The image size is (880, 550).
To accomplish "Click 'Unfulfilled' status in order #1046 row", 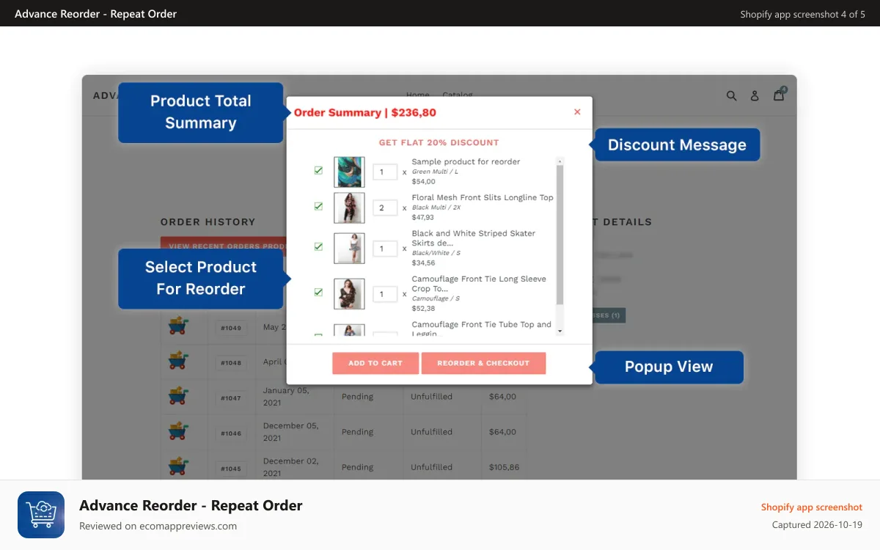I will pyautogui.click(x=431, y=432).
